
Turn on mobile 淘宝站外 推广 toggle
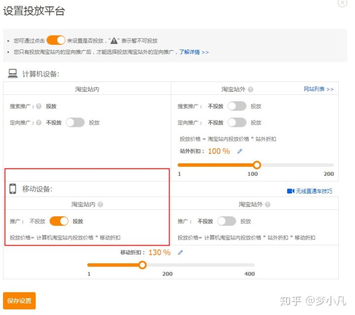click(x=227, y=221)
